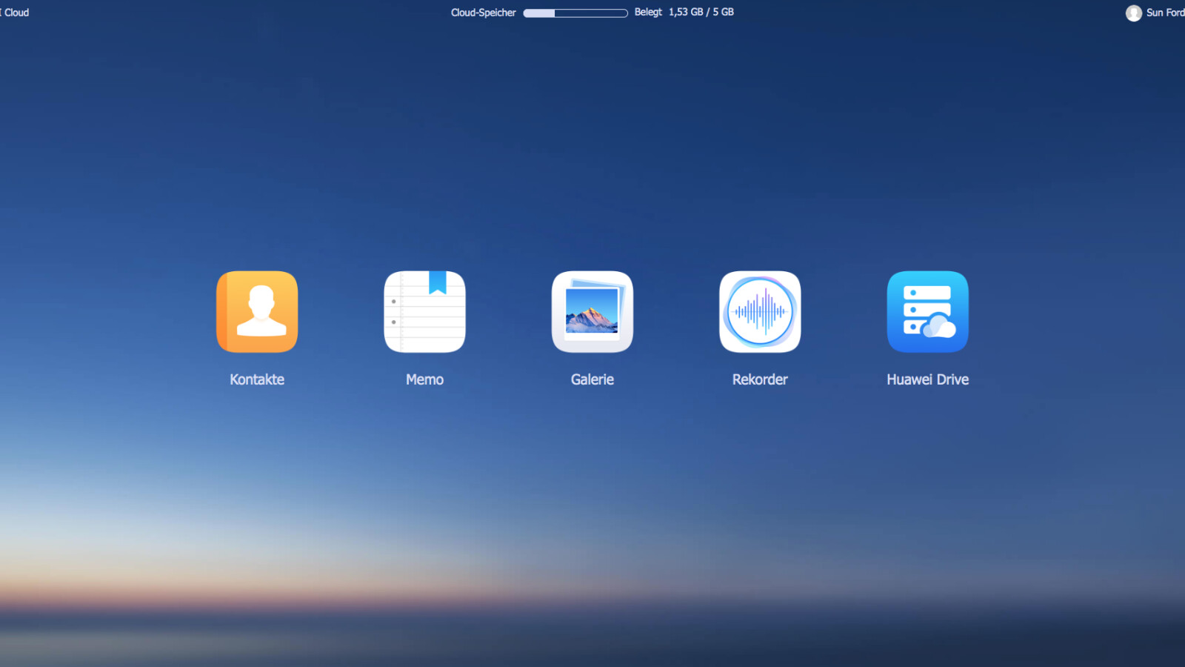Screen dimensions: 1185x667
Task: Click the Belegt storage label
Action: [x=648, y=13]
